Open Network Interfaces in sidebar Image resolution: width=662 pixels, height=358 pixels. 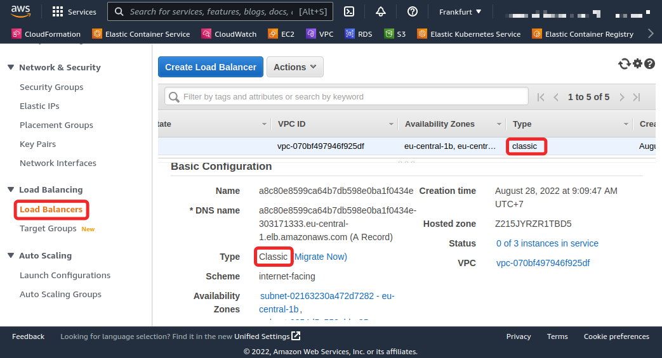point(58,163)
